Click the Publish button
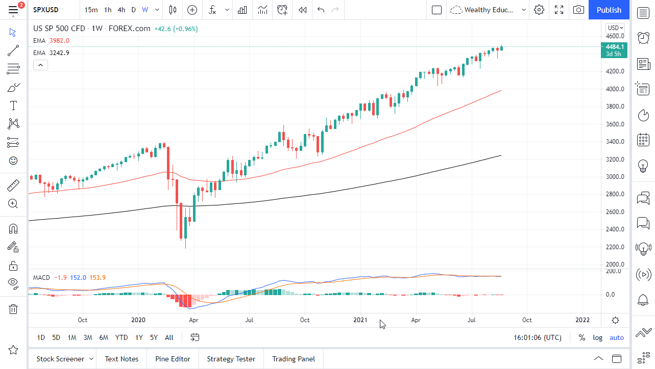 [x=609, y=10]
